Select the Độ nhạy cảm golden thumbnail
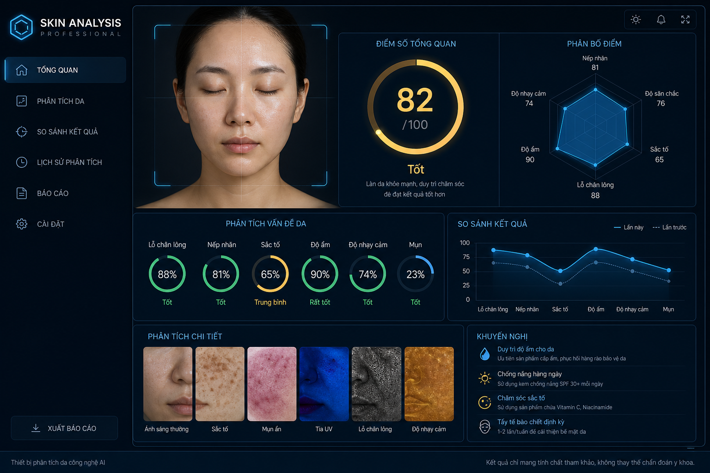The width and height of the screenshot is (710, 473). tap(429, 384)
